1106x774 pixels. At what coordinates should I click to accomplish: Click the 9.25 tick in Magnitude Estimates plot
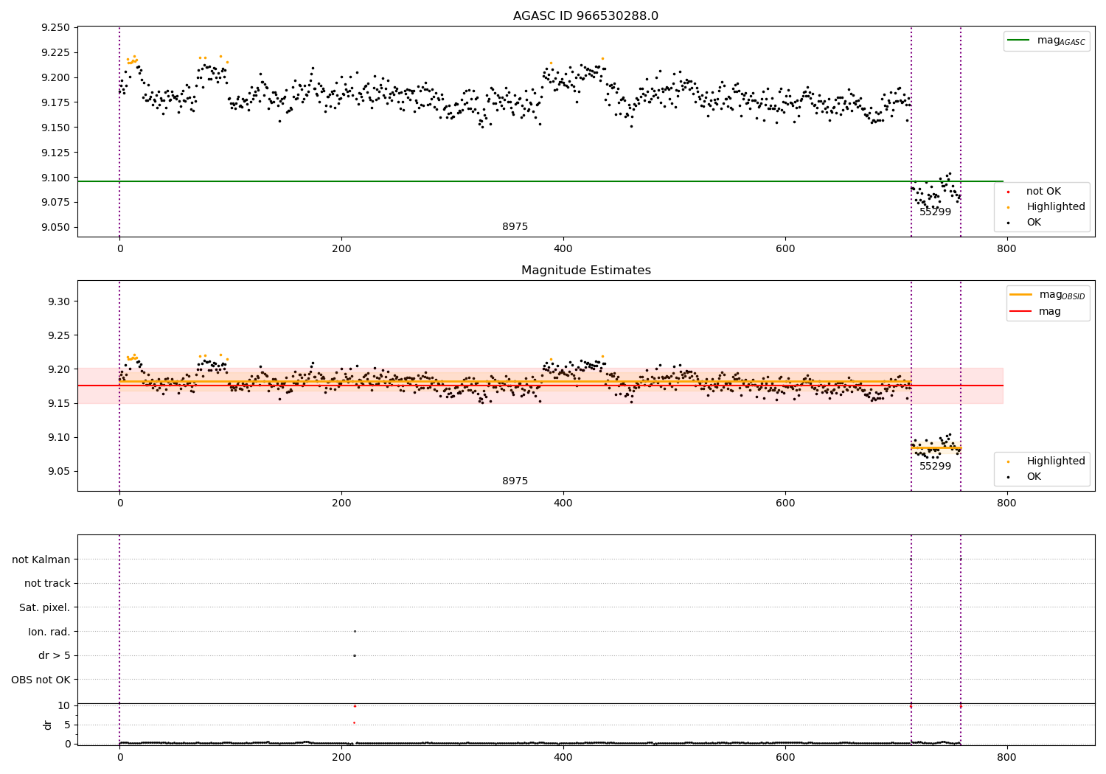pos(59,335)
